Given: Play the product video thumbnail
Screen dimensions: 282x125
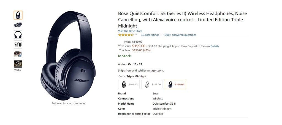Looking at the screenshot, I should click(x=18, y=64).
